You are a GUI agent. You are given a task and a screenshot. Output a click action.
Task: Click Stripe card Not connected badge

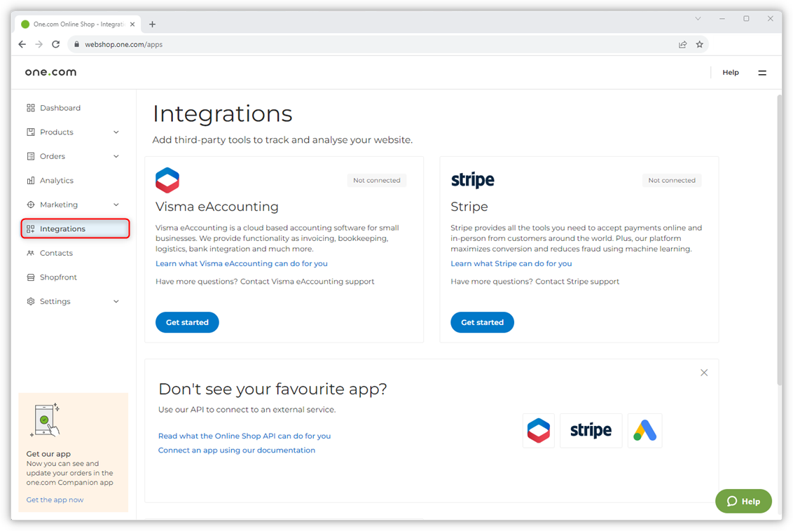672,180
